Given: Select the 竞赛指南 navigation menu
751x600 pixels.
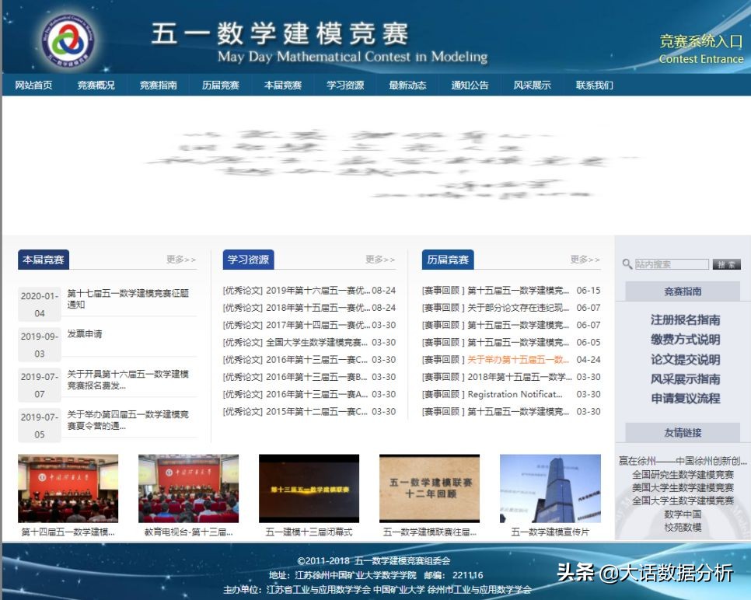Looking at the screenshot, I should 158,85.
